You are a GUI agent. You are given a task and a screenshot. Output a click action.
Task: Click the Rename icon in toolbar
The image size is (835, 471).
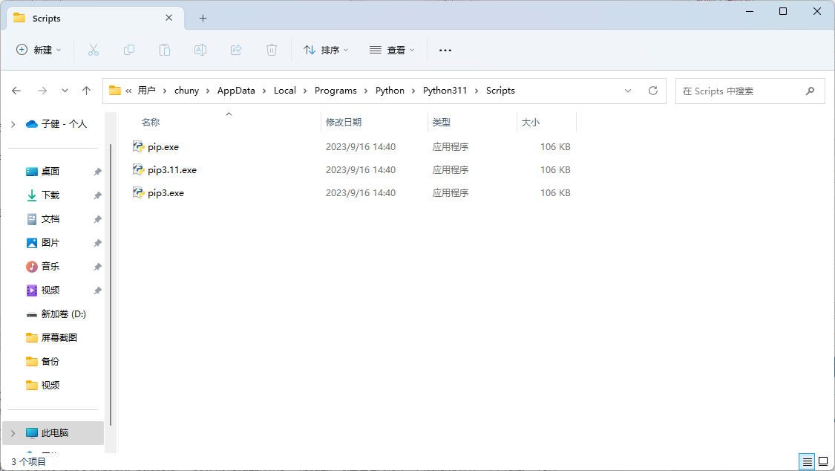[200, 50]
